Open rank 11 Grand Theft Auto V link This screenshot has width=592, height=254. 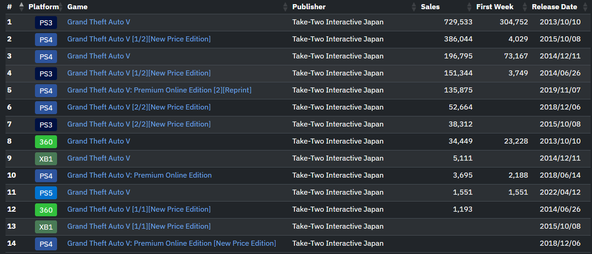click(99, 192)
